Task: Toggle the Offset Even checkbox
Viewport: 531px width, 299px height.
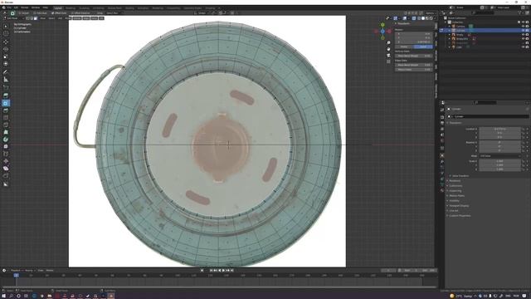Action: click(x=53, y=13)
